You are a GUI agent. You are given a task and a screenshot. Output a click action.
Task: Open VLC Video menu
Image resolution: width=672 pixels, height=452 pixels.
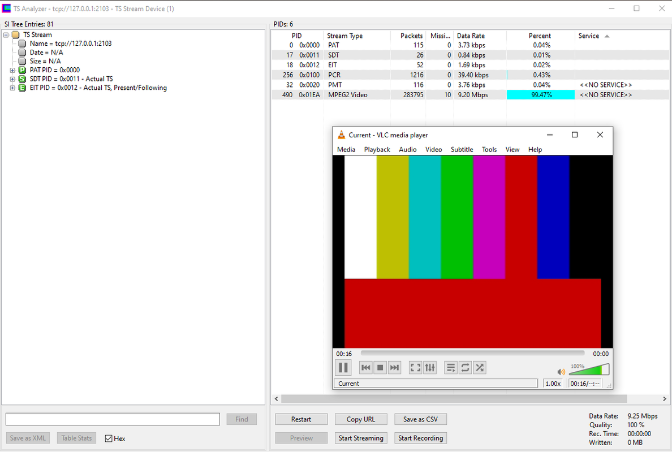tap(433, 149)
